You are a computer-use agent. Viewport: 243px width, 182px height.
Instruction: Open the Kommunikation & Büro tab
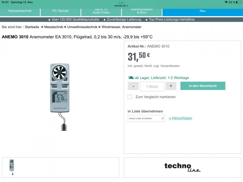coord(142,12)
